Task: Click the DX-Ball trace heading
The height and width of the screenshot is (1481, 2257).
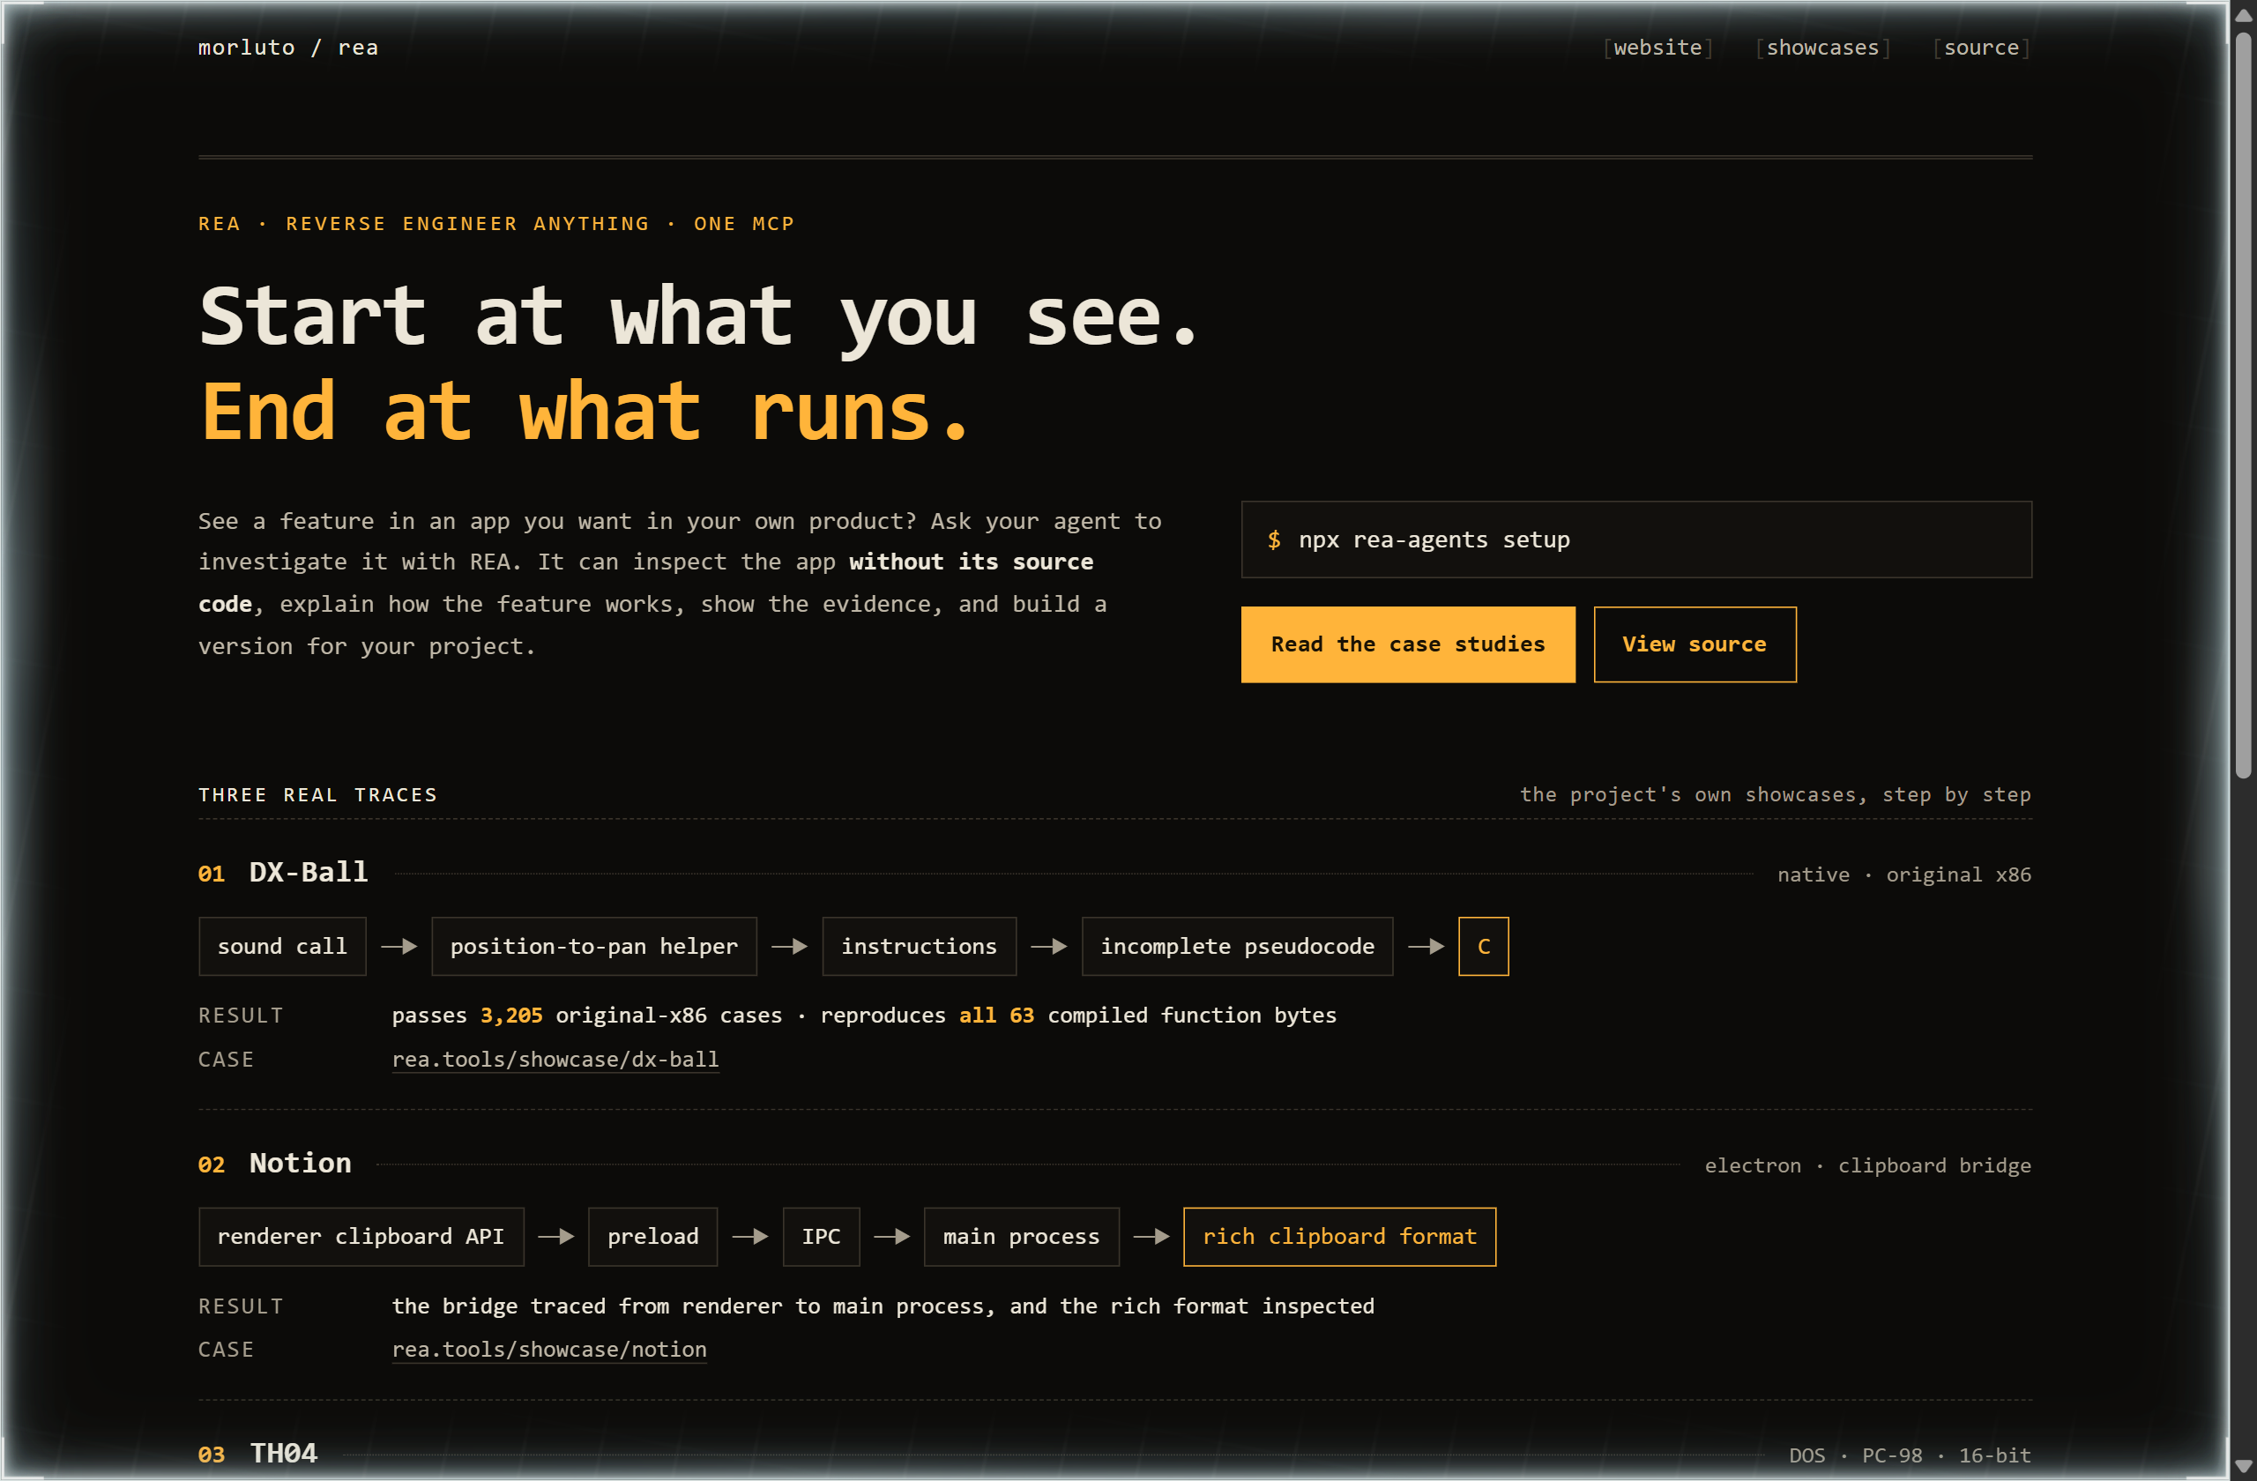Action: pyautogui.click(x=309, y=873)
